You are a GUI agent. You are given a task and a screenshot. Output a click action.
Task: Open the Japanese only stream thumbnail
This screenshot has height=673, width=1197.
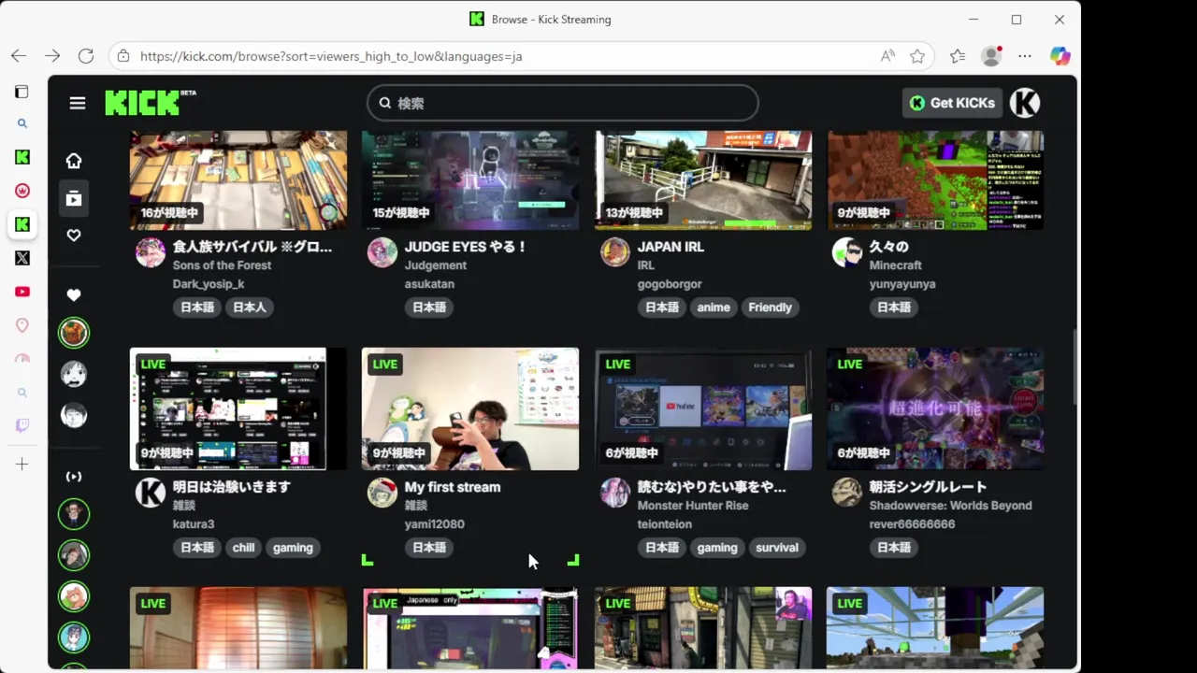[470, 629]
